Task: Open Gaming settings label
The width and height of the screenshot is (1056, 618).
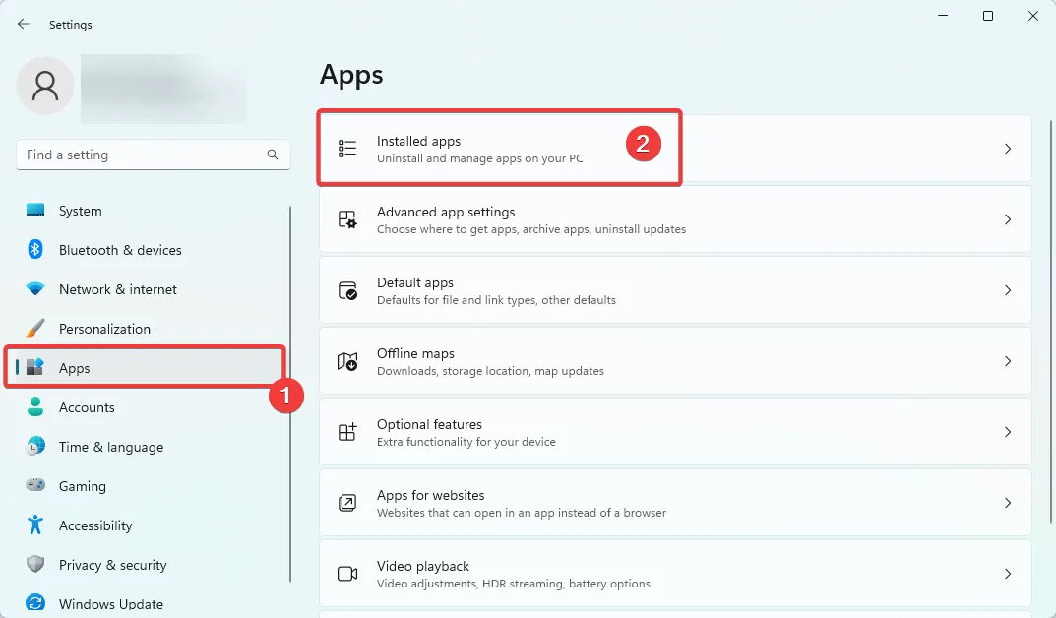Action: (82, 486)
